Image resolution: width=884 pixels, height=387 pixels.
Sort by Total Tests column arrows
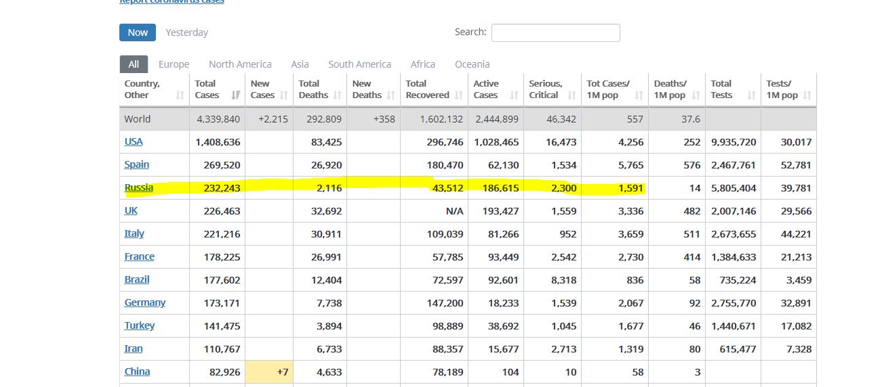751,95
